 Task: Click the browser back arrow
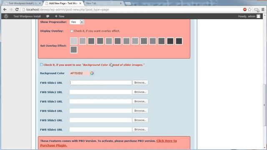pyautogui.click(x=5, y=10)
